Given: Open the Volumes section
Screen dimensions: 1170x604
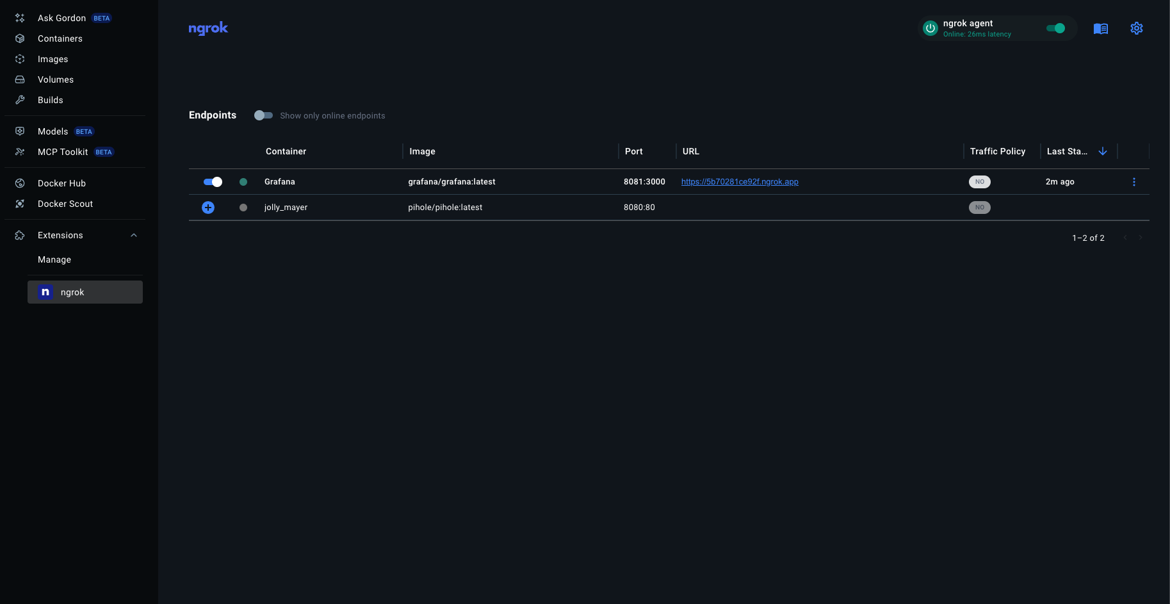Looking at the screenshot, I should [56, 79].
